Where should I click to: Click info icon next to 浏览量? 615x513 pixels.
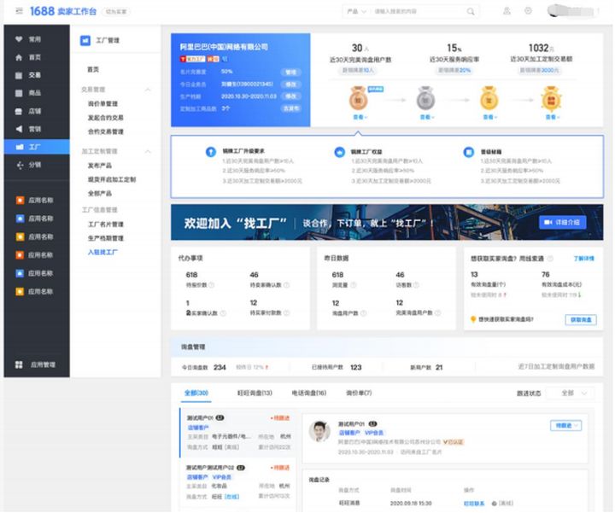pyautogui.click(x=353, y=285)
